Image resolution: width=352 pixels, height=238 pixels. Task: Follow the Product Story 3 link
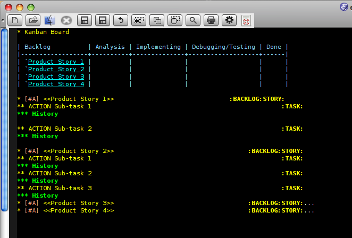(x=56, y=76)
